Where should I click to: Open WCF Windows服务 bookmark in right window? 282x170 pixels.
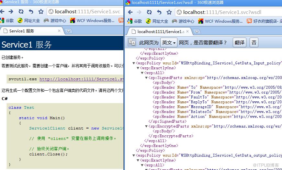(220, 21)
